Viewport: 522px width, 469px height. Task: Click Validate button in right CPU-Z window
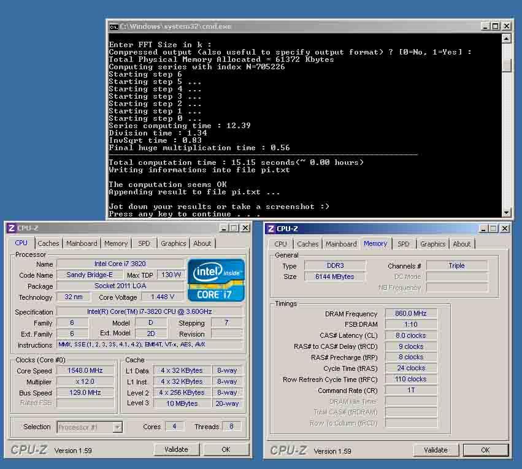coord(436,450)
